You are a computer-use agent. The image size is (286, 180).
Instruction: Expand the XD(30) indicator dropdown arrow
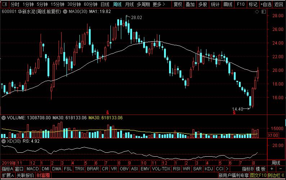point(4,141)
